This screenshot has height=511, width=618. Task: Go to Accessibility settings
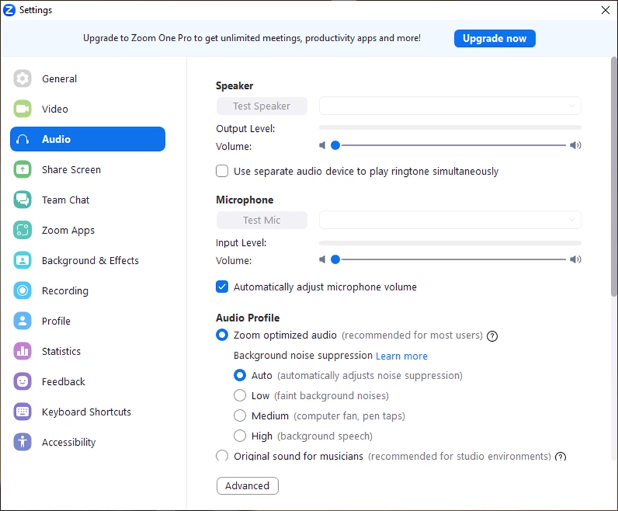[87, 442]
